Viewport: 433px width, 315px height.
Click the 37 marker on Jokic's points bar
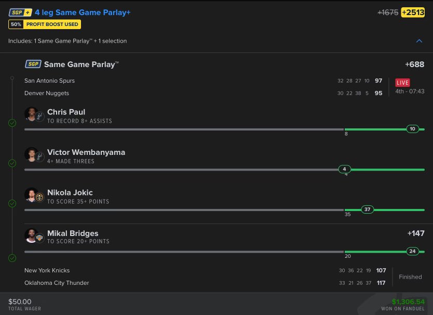click(x=368, y=209)
